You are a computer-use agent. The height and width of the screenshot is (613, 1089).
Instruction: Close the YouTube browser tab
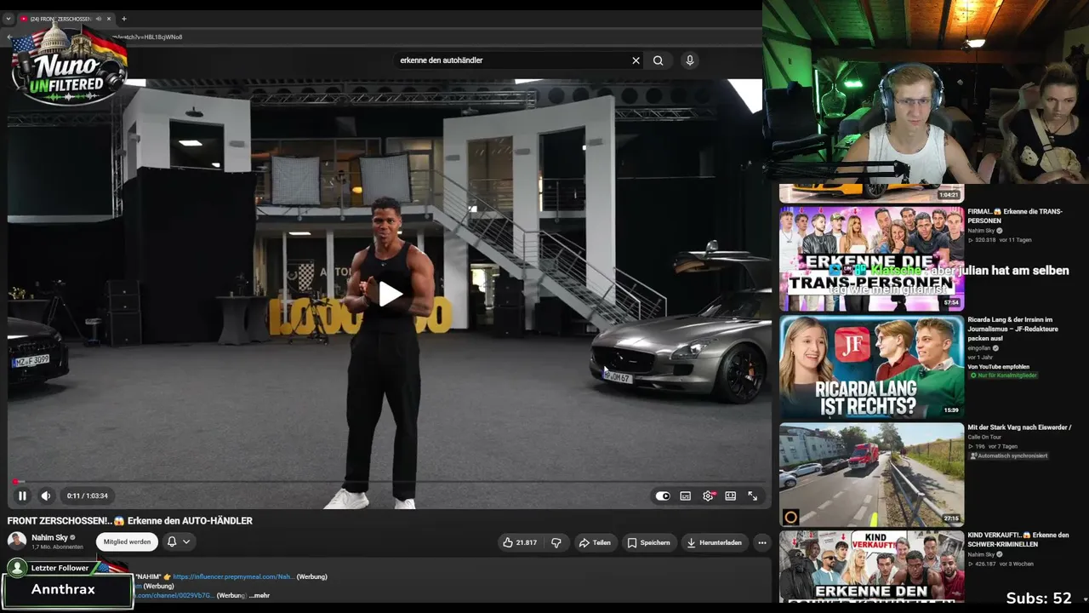pyautogui.click(x=109, y=19)
